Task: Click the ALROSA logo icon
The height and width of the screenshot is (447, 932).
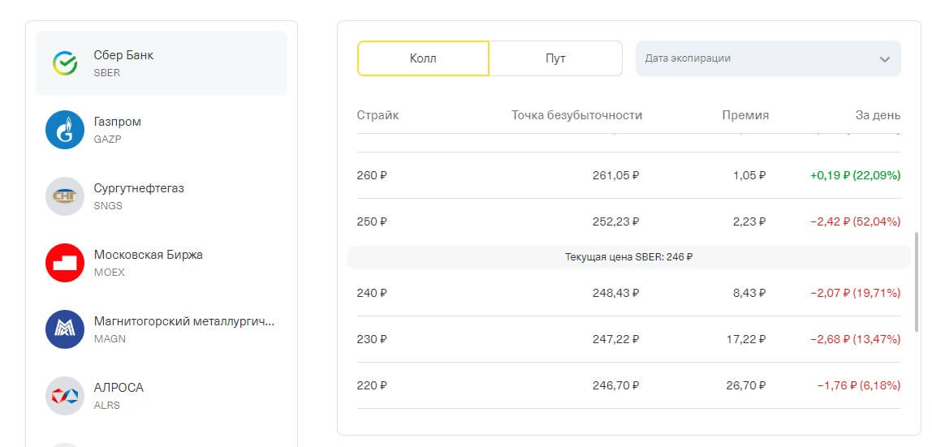Action: pos(65,396)
